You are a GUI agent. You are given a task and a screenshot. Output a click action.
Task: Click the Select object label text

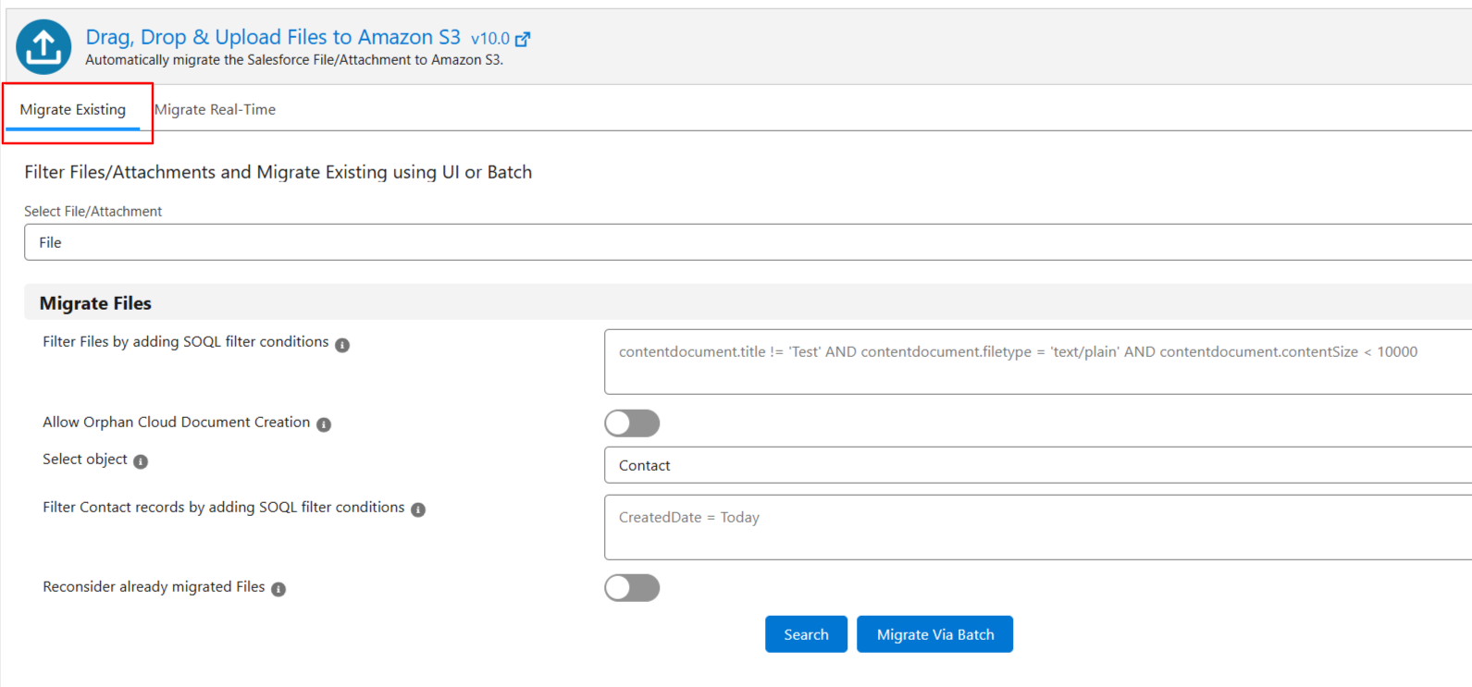(x=85, y=459)
